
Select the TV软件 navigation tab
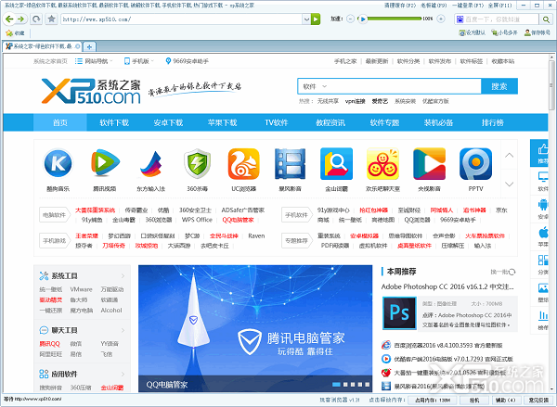276,122
